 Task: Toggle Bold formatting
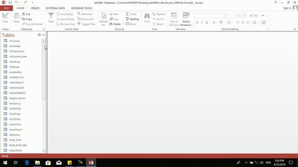tap(197, 22)
